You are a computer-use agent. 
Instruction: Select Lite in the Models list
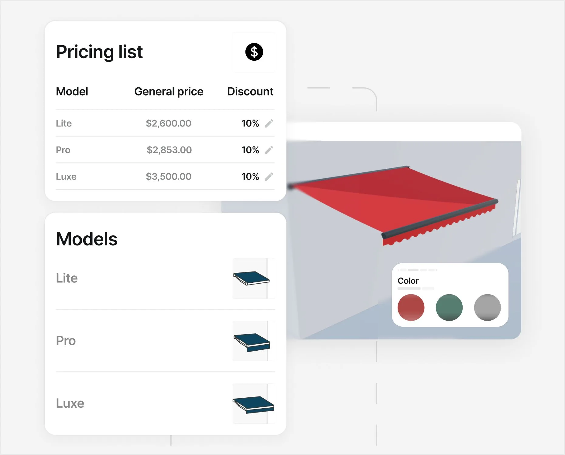pyautogui.click(x=67, y=278)
